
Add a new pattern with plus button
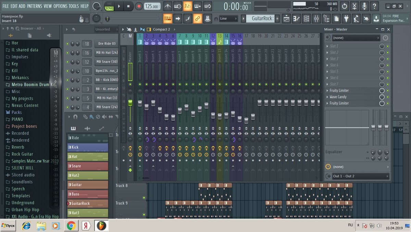click(277, 18)
